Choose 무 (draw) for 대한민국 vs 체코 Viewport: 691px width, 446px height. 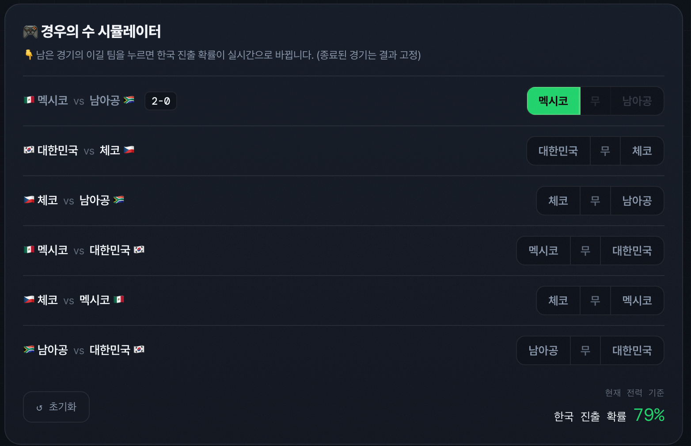point(605,151)
